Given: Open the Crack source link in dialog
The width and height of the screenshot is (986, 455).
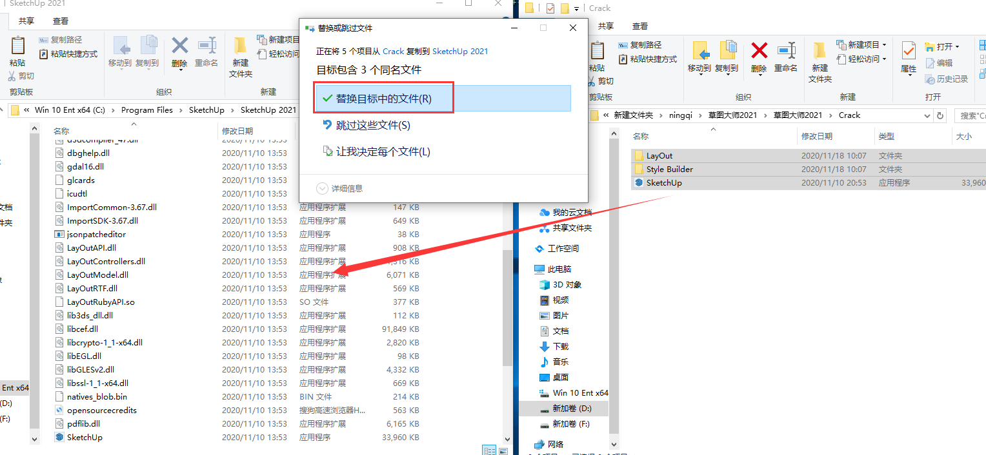Looking at the screenshot, I should click(393, 51).
